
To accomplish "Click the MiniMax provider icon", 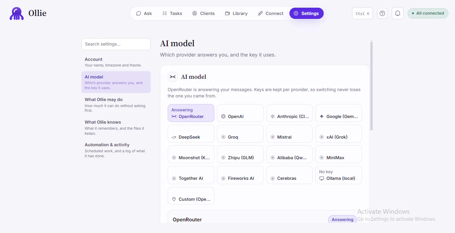I will [322, 158].
